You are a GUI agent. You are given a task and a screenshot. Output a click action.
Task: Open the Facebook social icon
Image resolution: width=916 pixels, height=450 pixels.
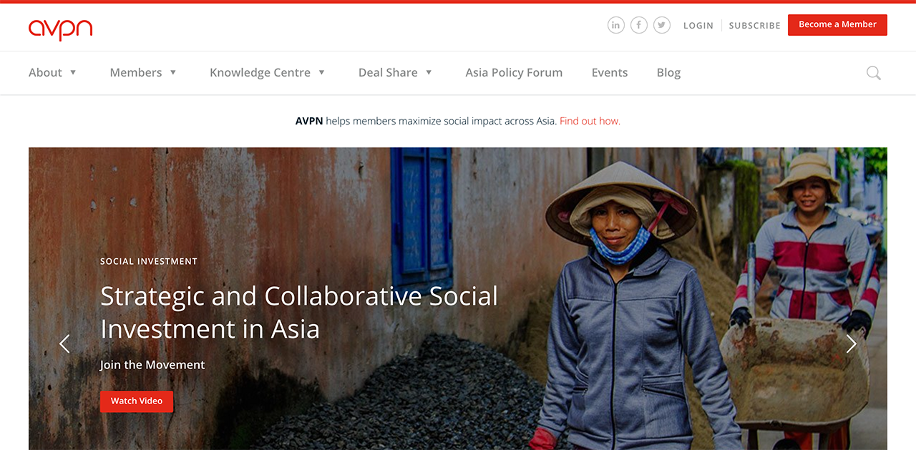639,25
